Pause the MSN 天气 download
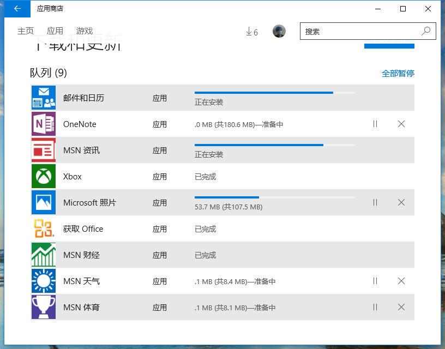 pyautogui.click(x=375, y=281)
